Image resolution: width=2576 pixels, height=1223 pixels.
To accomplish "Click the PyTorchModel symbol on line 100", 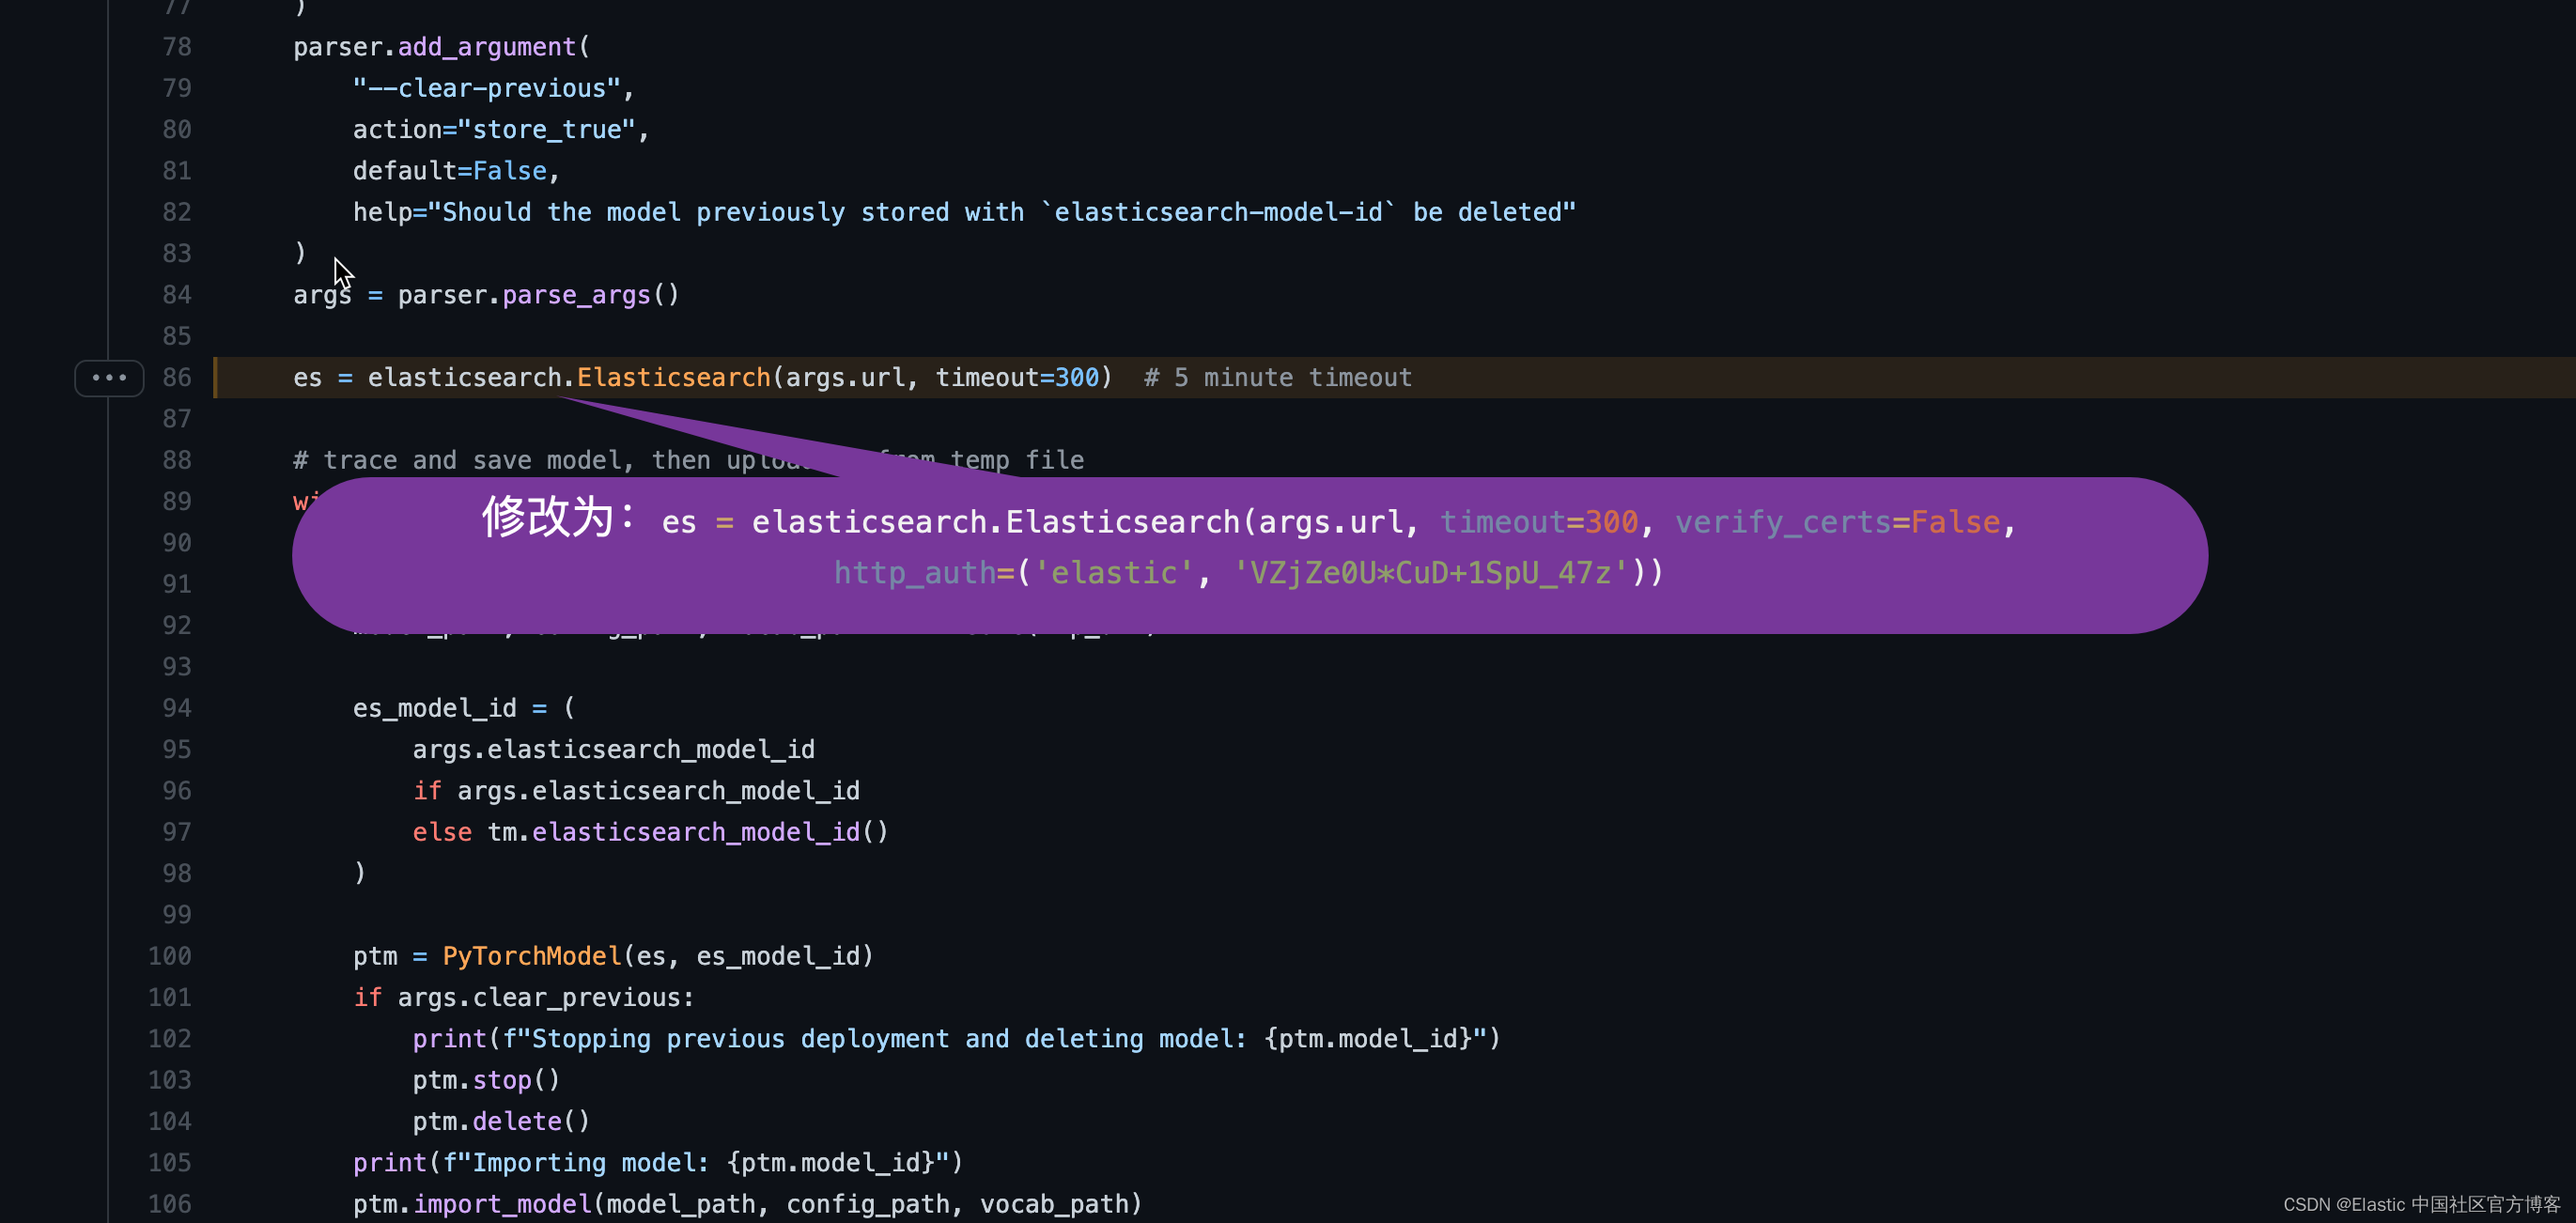I will pyautogui.click(x=532, y=956).
